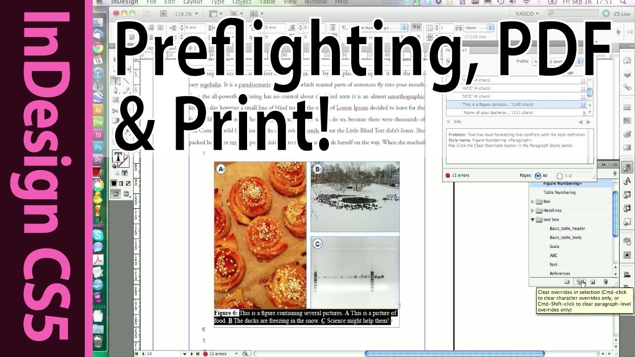The height and width of the screenshot is (357, 635).
Task: Open the zoom level dropdown showing 118.1%
Action: point(186,14)
